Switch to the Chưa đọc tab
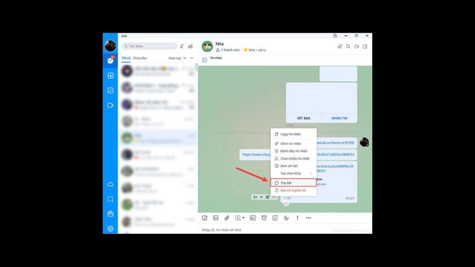The width and height of the screenshot is (475, 267). click(140, 58)
